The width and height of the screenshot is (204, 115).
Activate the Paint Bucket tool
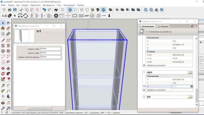click(x=3, y=28)
